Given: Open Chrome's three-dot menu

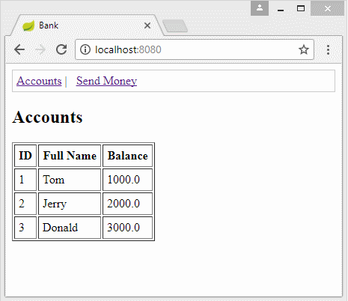Looking at the screenshot, I should pos(328,49).
